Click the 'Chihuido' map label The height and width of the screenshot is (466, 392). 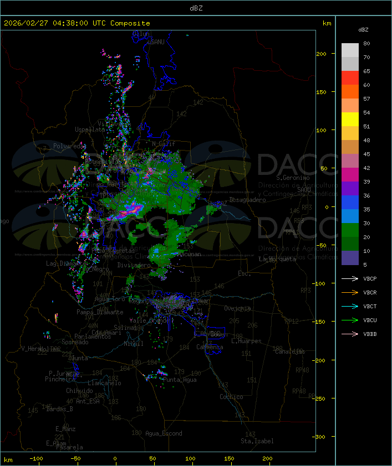79,391
